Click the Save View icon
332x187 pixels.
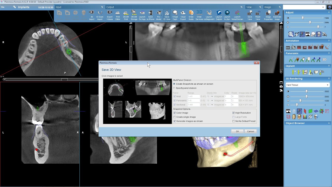click(250, 15)
